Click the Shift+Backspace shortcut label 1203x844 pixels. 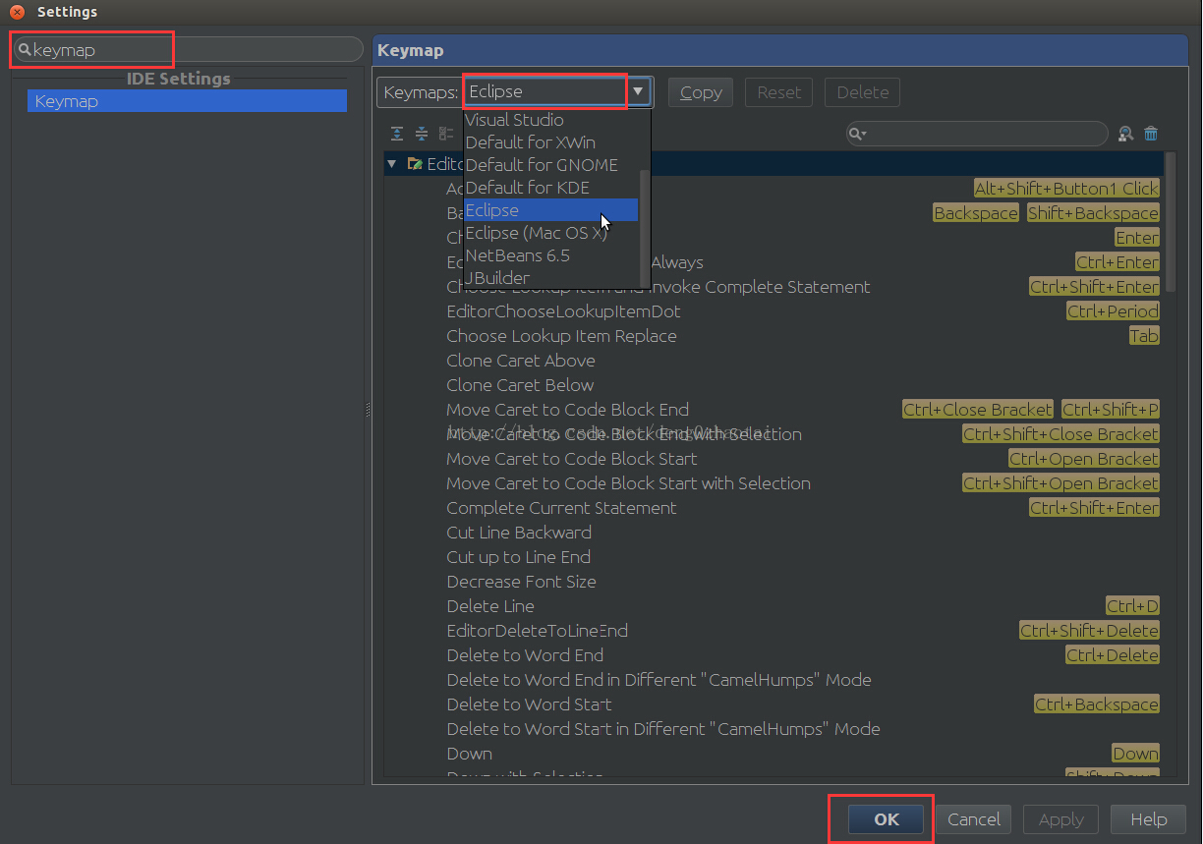(1093, 213)
